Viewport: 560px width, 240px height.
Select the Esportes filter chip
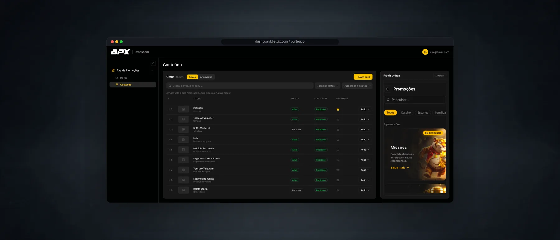pyautogui.click(x=423, y=113)
